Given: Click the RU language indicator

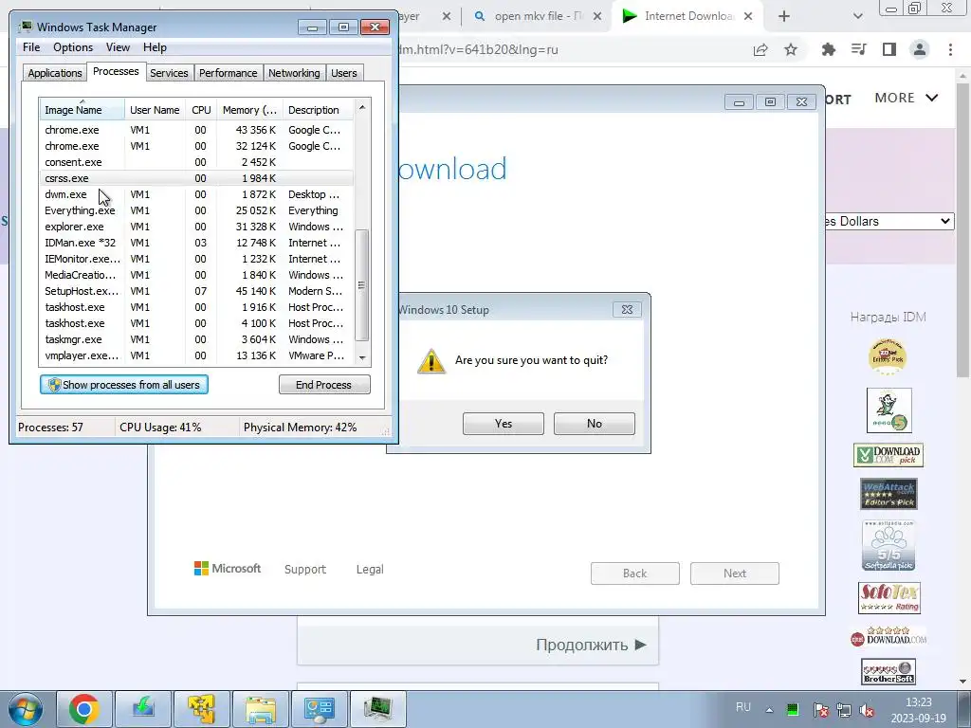Looking at the screenshot, I should 743,707.
